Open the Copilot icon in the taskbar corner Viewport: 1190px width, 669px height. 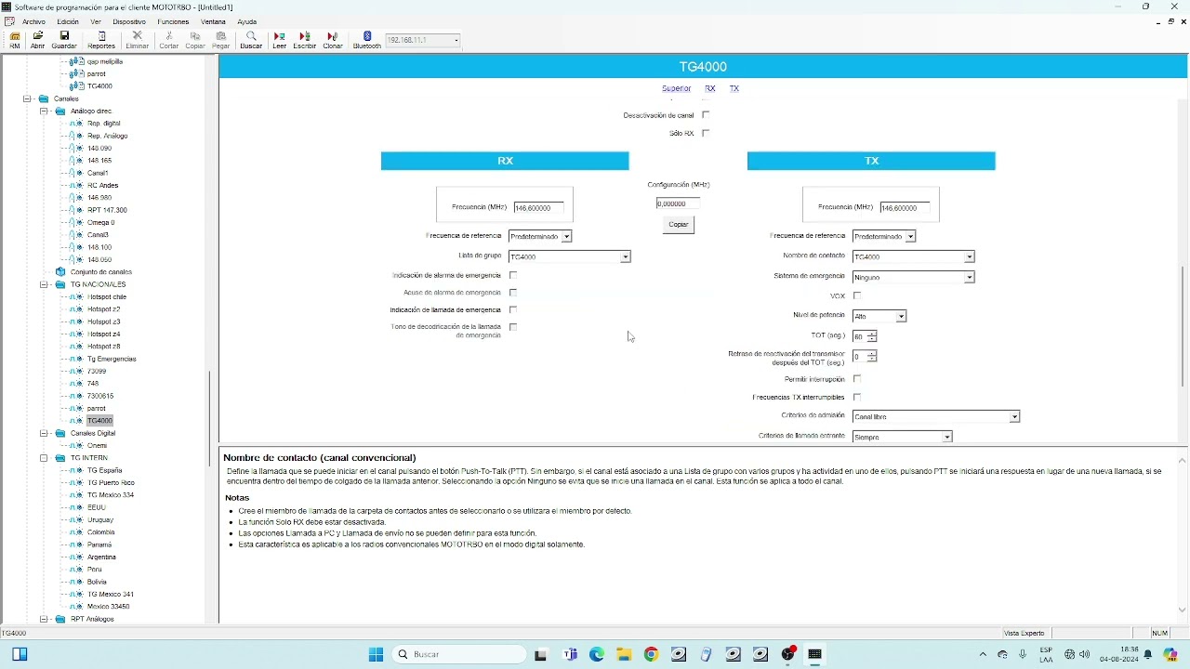point(1170,654)
